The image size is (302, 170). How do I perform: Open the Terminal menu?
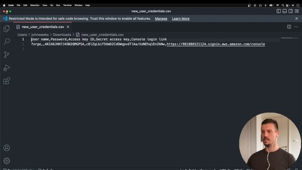pyautogui.click(x=67, y=5)
